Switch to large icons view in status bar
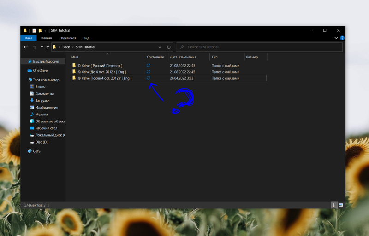The width and height of the screenshot is (369, 236). click(x=341, y=205)
